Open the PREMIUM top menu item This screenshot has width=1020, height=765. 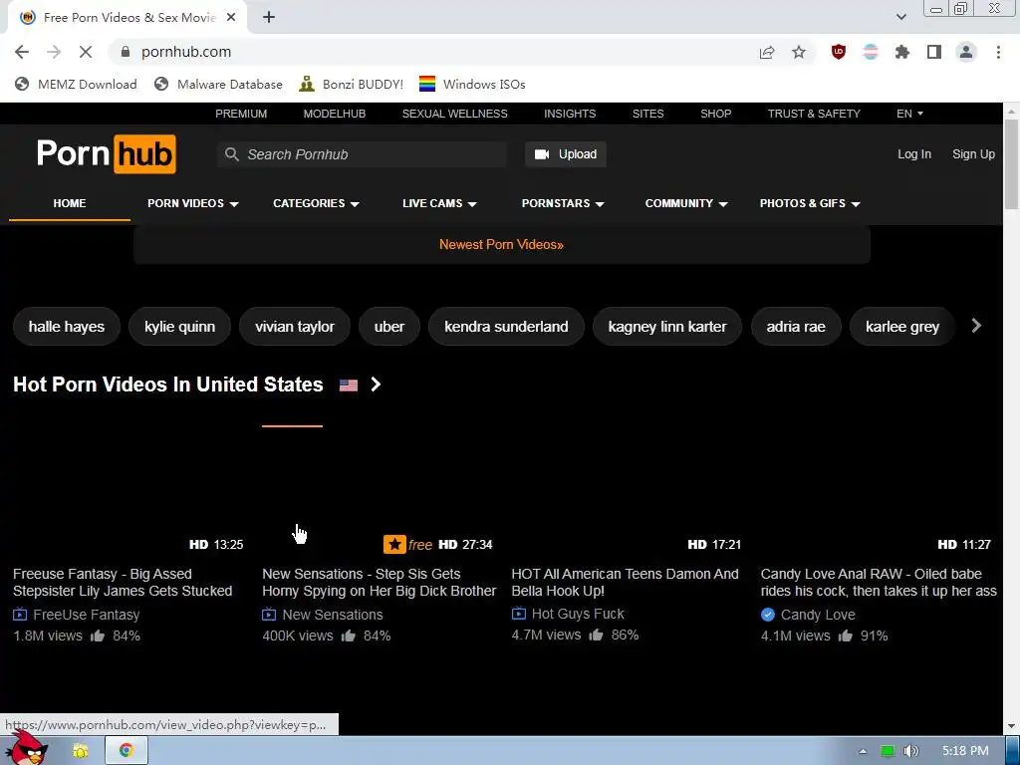[241, 114]
